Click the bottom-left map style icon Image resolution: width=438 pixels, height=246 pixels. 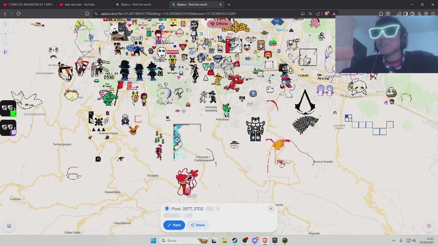(x=9, y=226)
